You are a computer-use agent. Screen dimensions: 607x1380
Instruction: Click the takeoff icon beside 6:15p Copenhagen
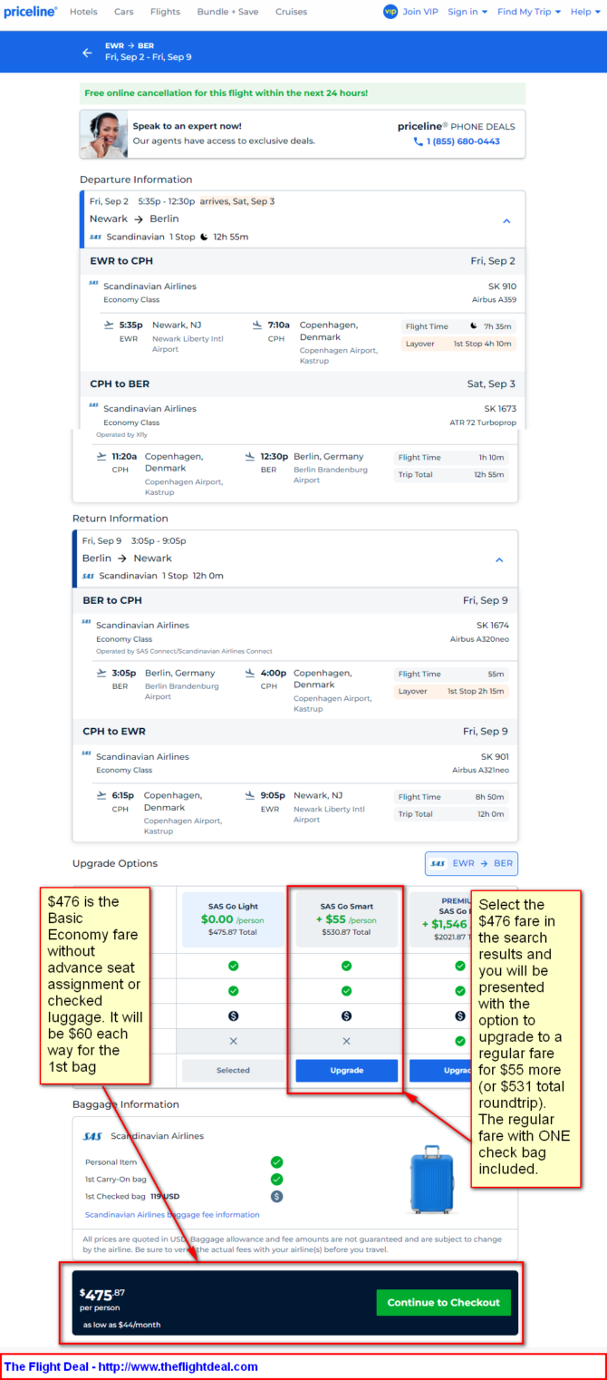click(x=102, y=795)
